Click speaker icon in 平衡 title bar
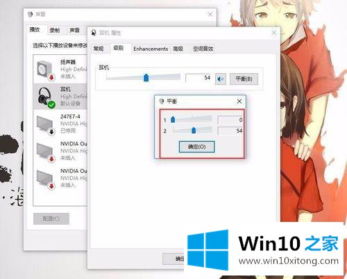Image resolution: width=347 pixels, height=279 pixels. point(162,102)
